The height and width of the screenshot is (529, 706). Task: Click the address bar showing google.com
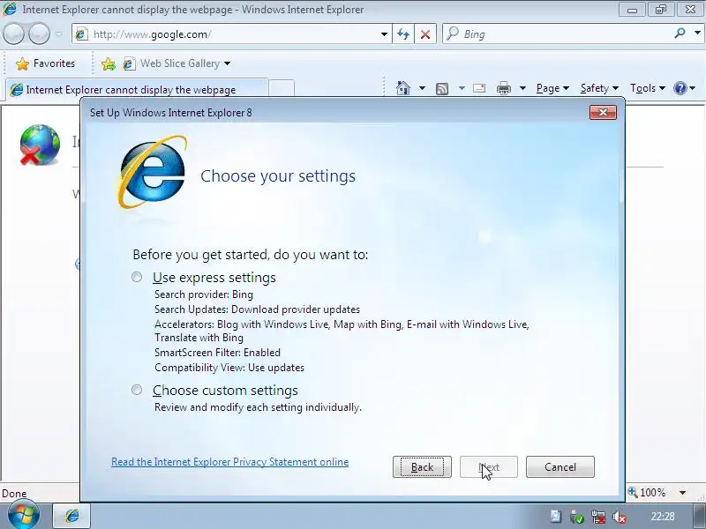coord(228,34)
